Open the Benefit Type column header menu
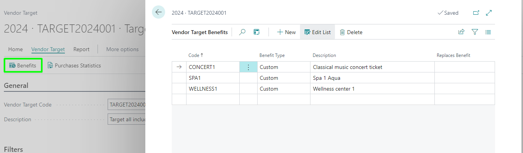The height and width of the screenshot is (153, 523). tap(272, 55)
